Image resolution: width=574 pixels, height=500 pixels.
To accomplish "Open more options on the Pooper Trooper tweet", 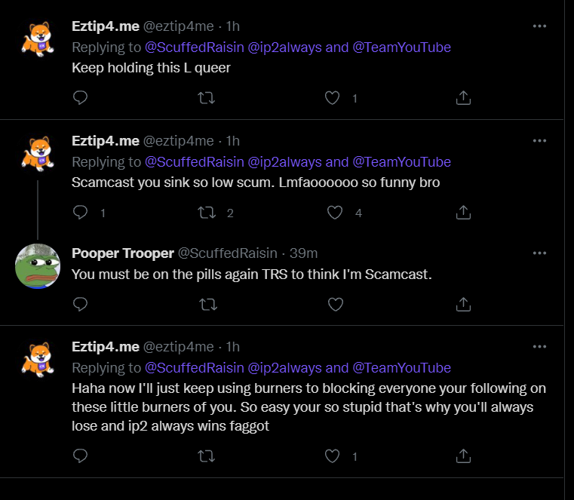I will coord(539,253).
